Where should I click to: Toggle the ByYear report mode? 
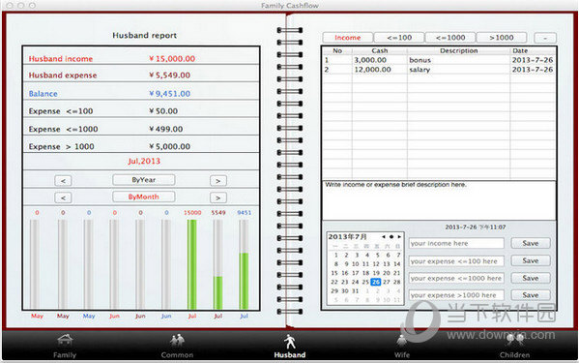click(144, 180)
